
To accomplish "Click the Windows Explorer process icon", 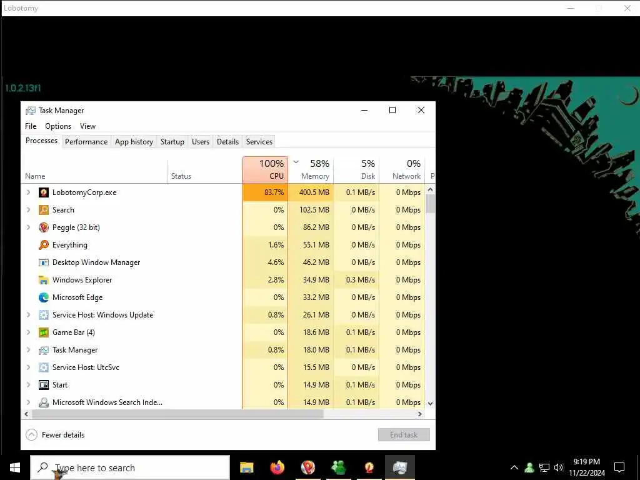I will (x=44, y=280).
